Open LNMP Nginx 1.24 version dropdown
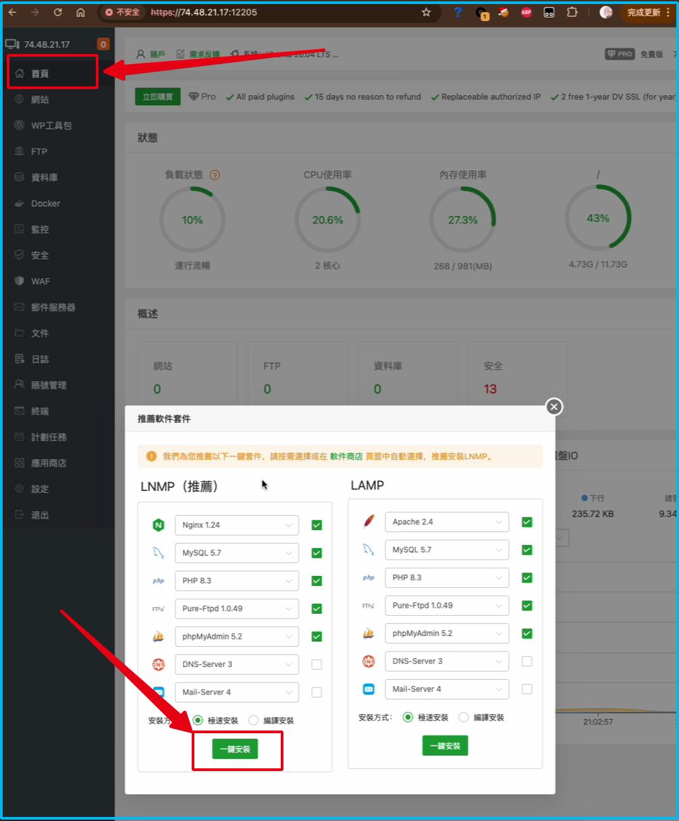The height and width of the screenshot is (821, 679). click(x=237, y=525)
